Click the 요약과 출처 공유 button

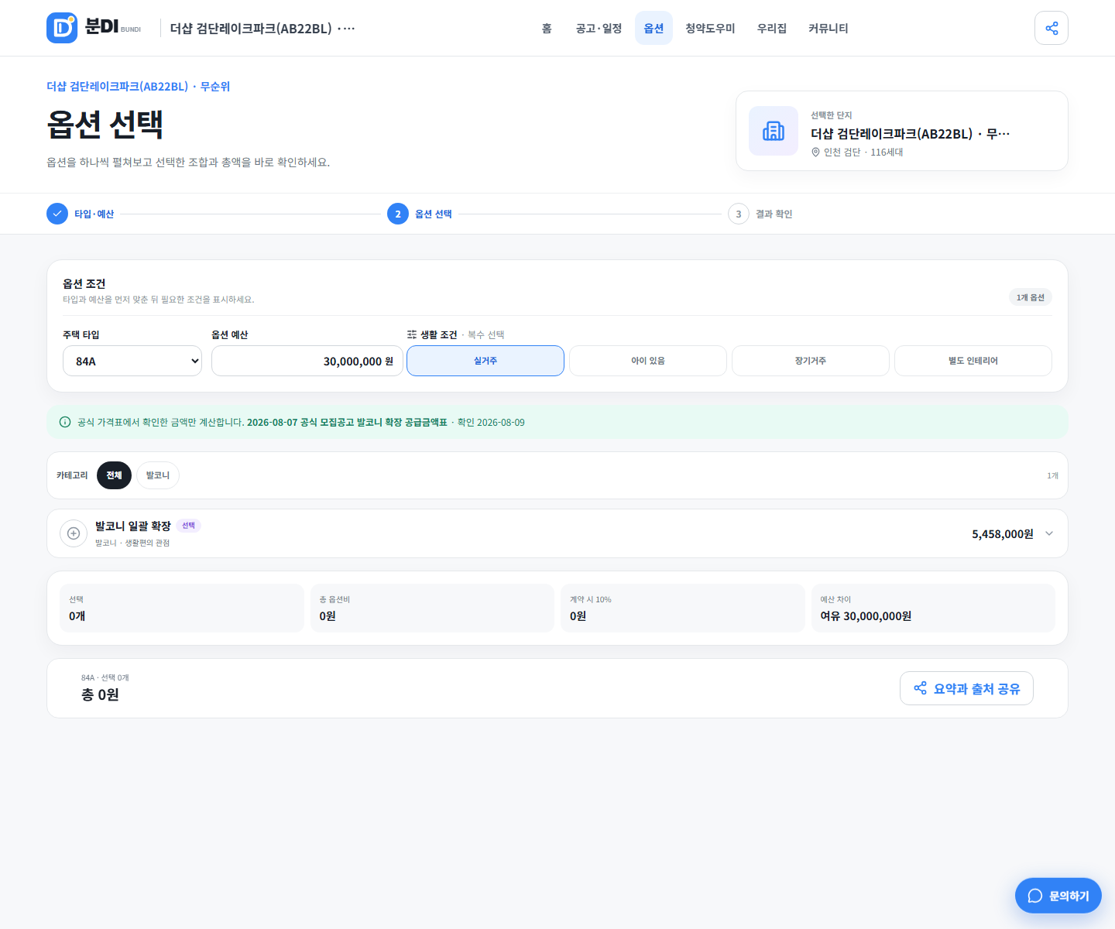966,688
